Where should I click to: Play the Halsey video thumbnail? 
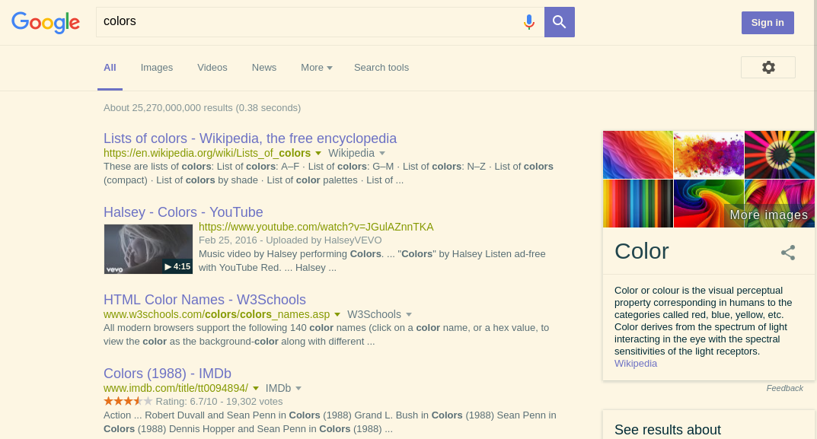pos(148,249)
